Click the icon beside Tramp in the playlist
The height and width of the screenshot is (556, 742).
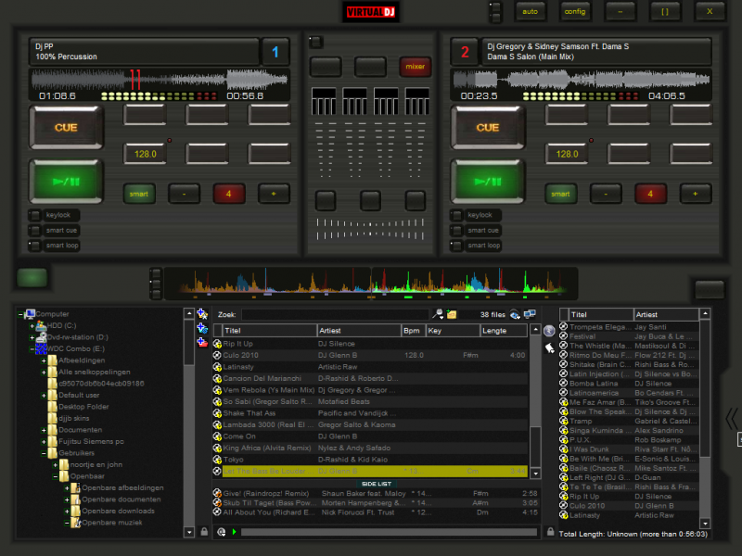564,421
